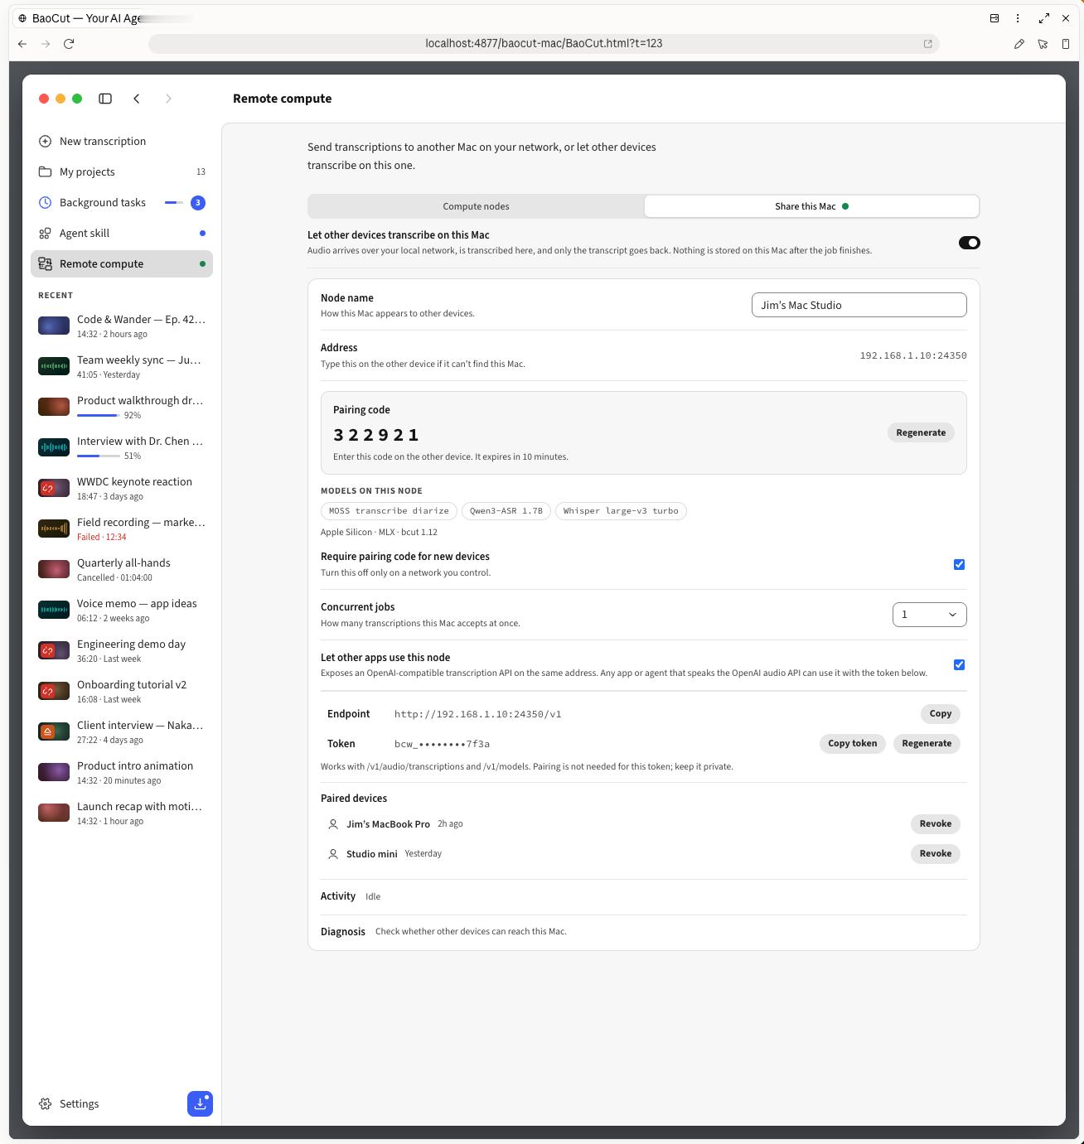Viewport: 1084px width, 1144px height.
Task: Revoke Jim's MacBook Pro
Action: click(935, 823)
